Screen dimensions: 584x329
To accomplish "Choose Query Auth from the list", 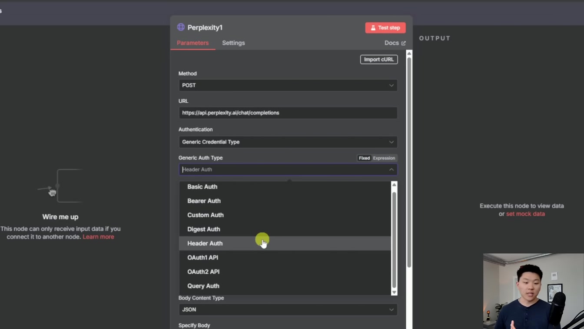I will tap(285, 286).
